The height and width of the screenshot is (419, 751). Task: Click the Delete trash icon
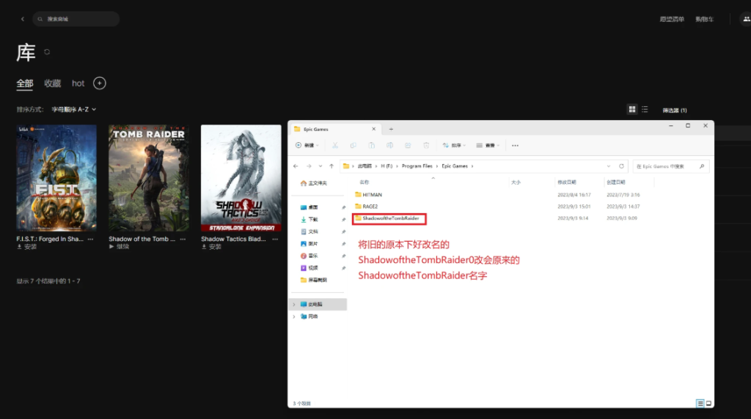pos(426,146)
